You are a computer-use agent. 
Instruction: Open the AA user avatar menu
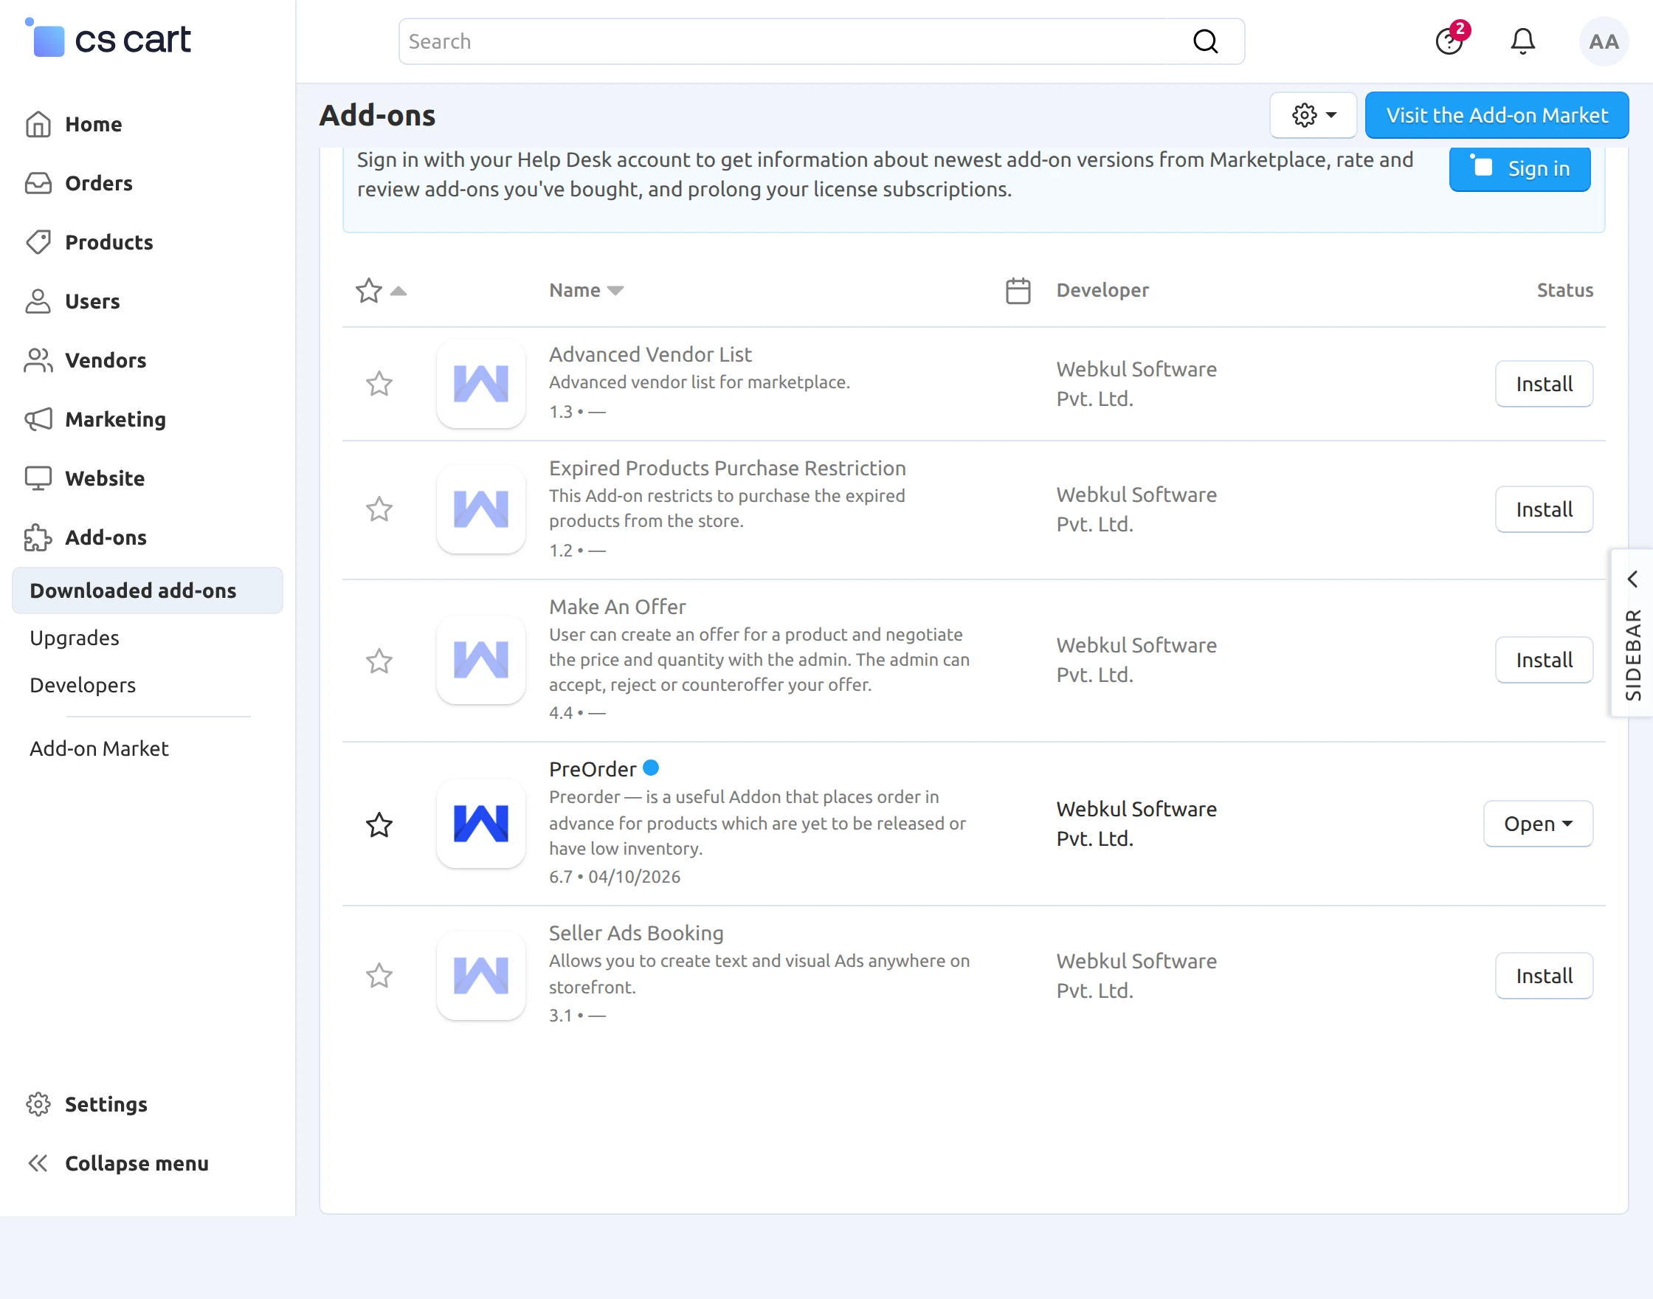1603,42
